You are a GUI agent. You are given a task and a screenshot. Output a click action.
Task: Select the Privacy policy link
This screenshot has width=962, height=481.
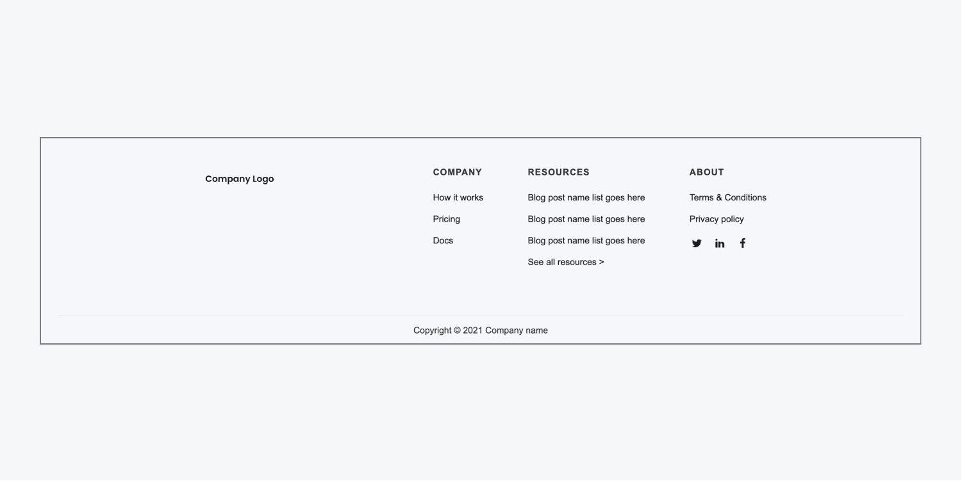716,218
